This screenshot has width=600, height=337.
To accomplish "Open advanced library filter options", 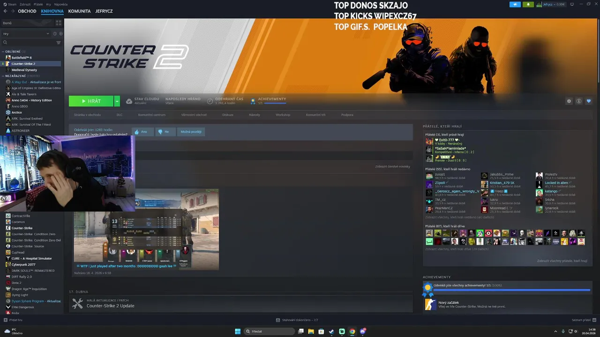I will click(59, 43).
